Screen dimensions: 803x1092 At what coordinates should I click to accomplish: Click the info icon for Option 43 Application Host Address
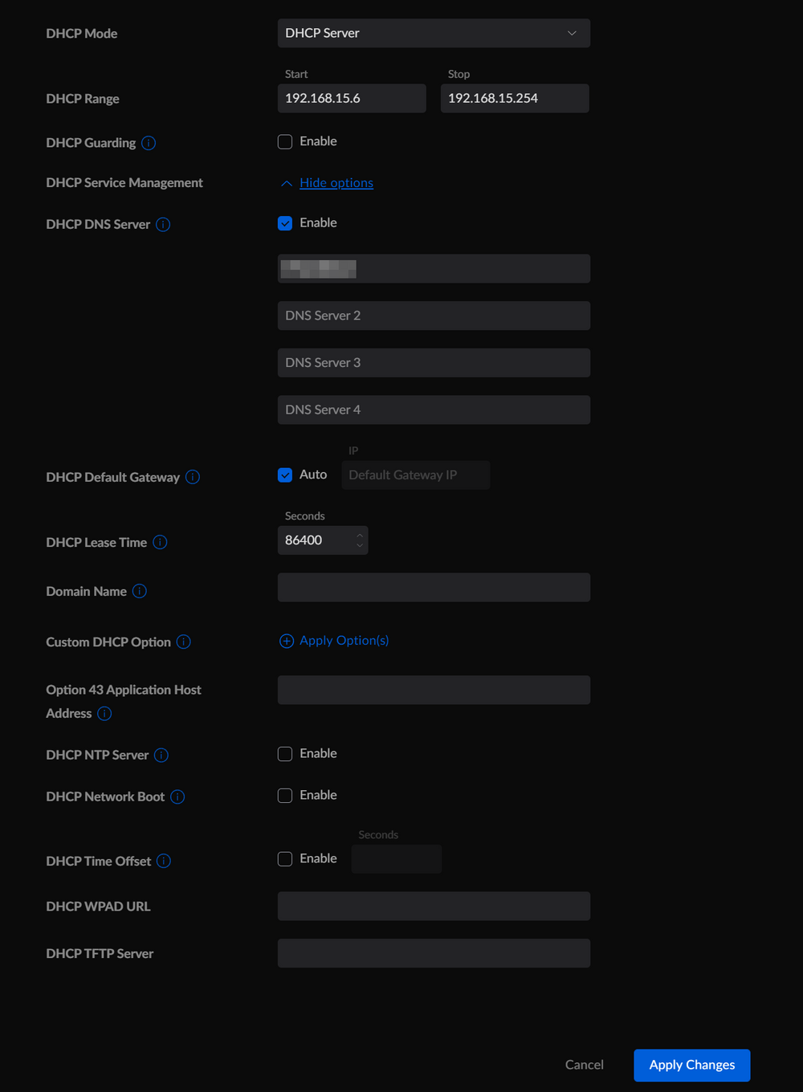105,713
